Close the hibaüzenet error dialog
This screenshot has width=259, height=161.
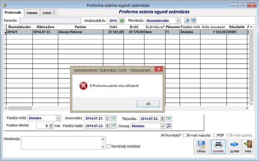pos(158,69)
